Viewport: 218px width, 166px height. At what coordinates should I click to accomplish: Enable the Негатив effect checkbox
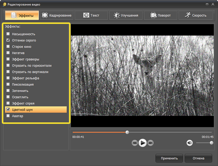click(x=8, y=53)
